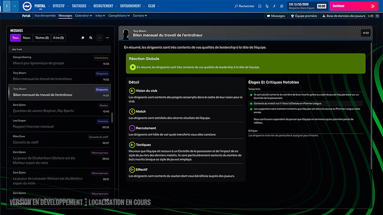Click the pencil edit icon in top bar
Viewport: 383px width, 215px height.
tap(274, 6)
